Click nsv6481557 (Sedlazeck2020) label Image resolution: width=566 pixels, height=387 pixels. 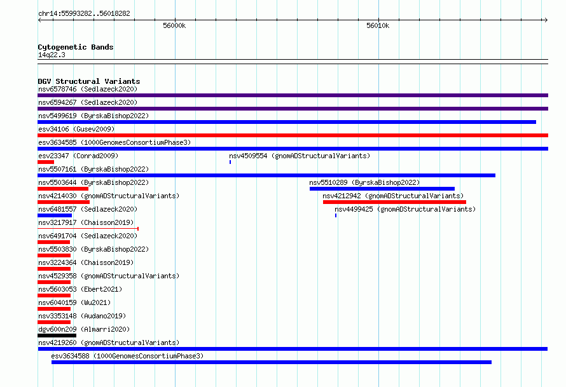(88, 209)
